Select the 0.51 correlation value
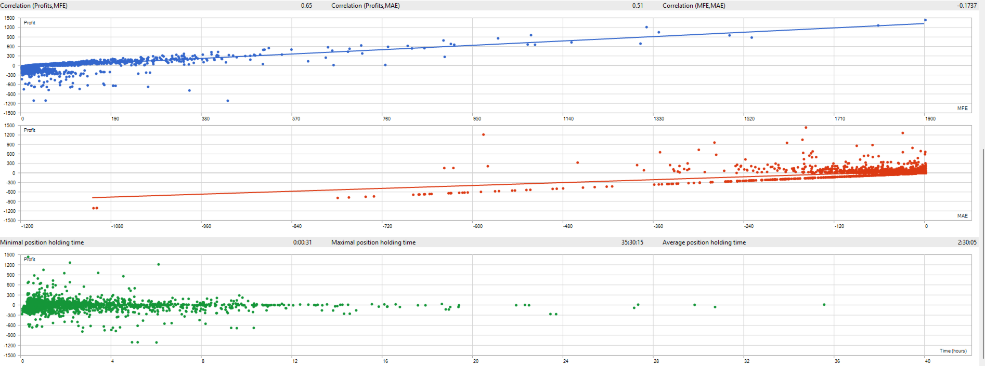The width and height of the screenshot is (985, 366). click(638, 6)
